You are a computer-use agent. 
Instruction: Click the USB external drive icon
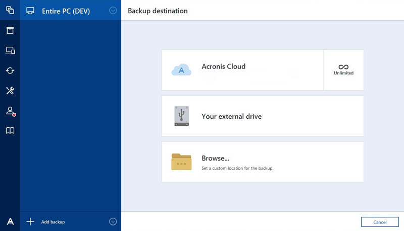(182, 116)
